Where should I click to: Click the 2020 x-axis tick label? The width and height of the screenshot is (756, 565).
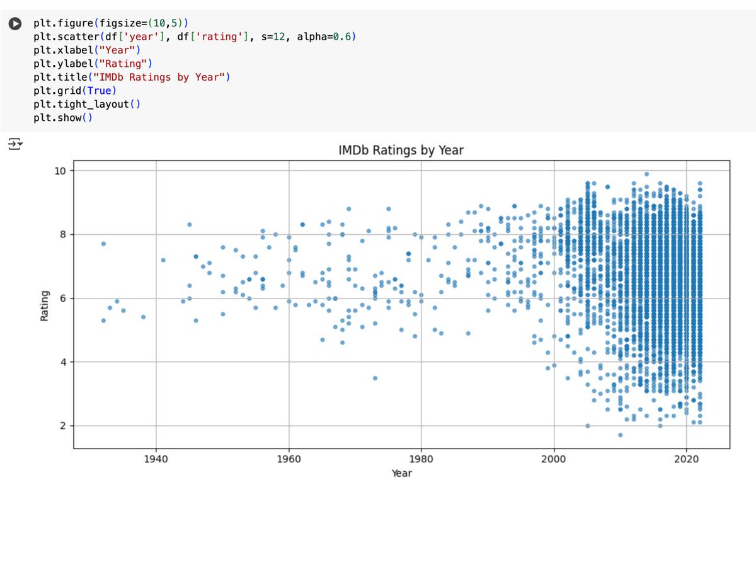pos(686,459)
